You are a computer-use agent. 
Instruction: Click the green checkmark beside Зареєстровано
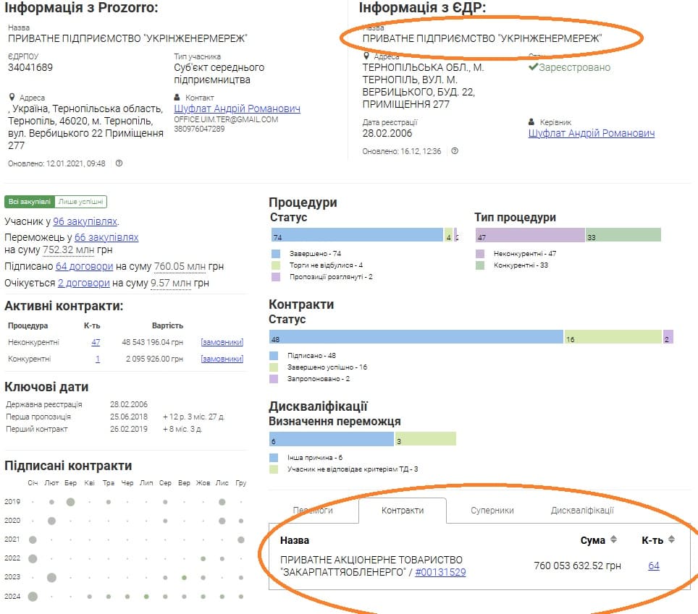(533, 67)
